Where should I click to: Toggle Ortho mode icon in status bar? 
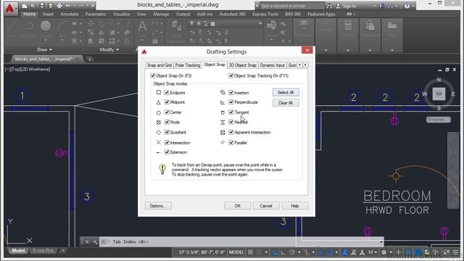tap(283, 252)
